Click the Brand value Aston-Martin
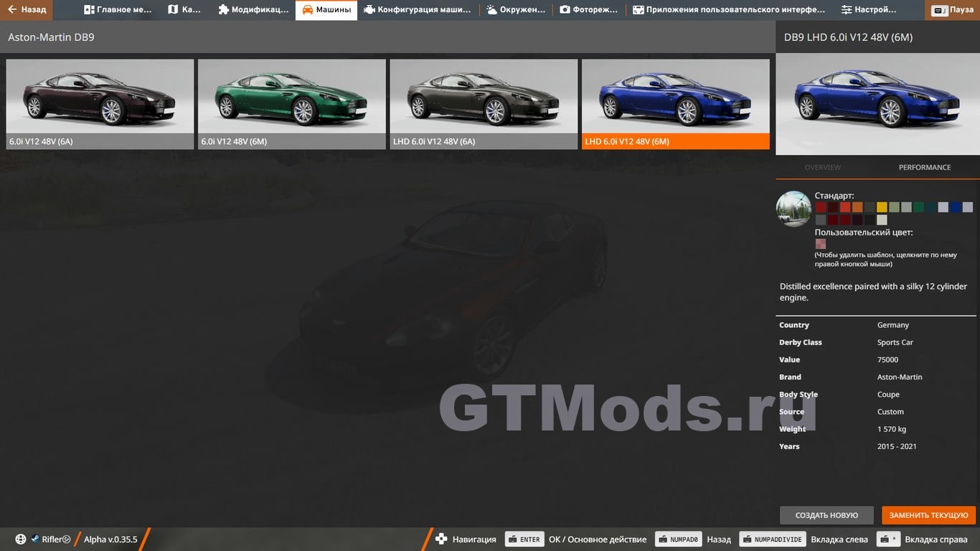 click(x=900, y=377)
